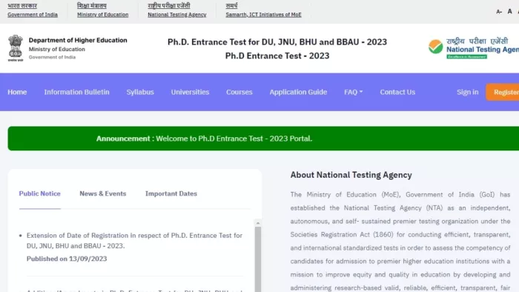Switch to the Important Dates tab
Viewport: 519px width, 292px height.
pos(171,193)
